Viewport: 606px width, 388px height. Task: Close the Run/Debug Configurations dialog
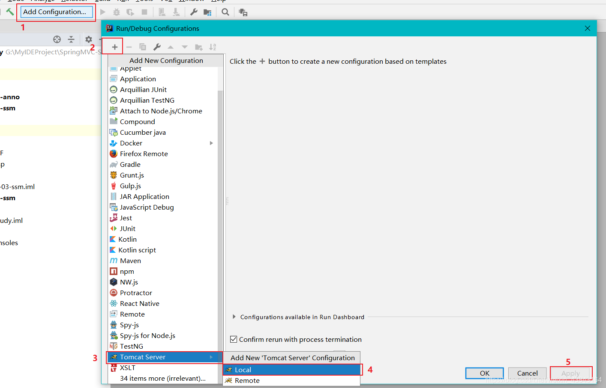point(588,28)
